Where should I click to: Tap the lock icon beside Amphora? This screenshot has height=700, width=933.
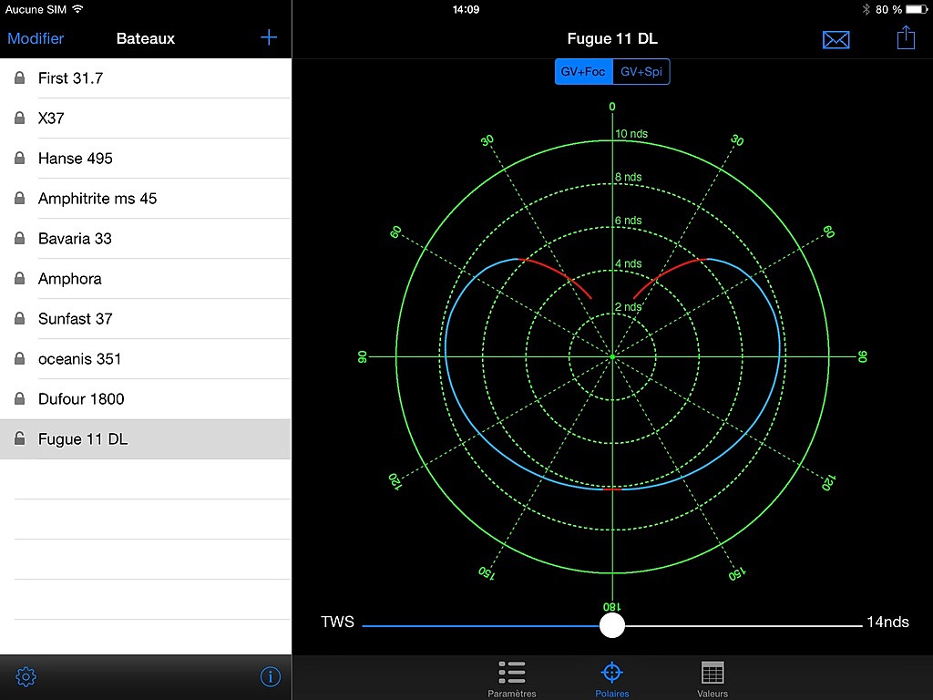pyautogui.click(x=20, y=278)
